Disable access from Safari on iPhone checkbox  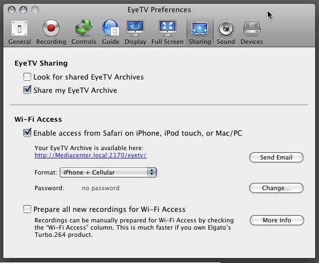[27, 133]
